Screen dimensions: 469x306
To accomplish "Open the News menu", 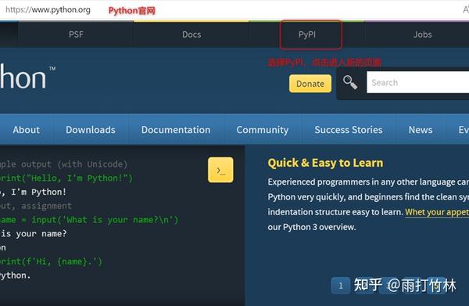I will pyautogui.click(x=421, y=130).
